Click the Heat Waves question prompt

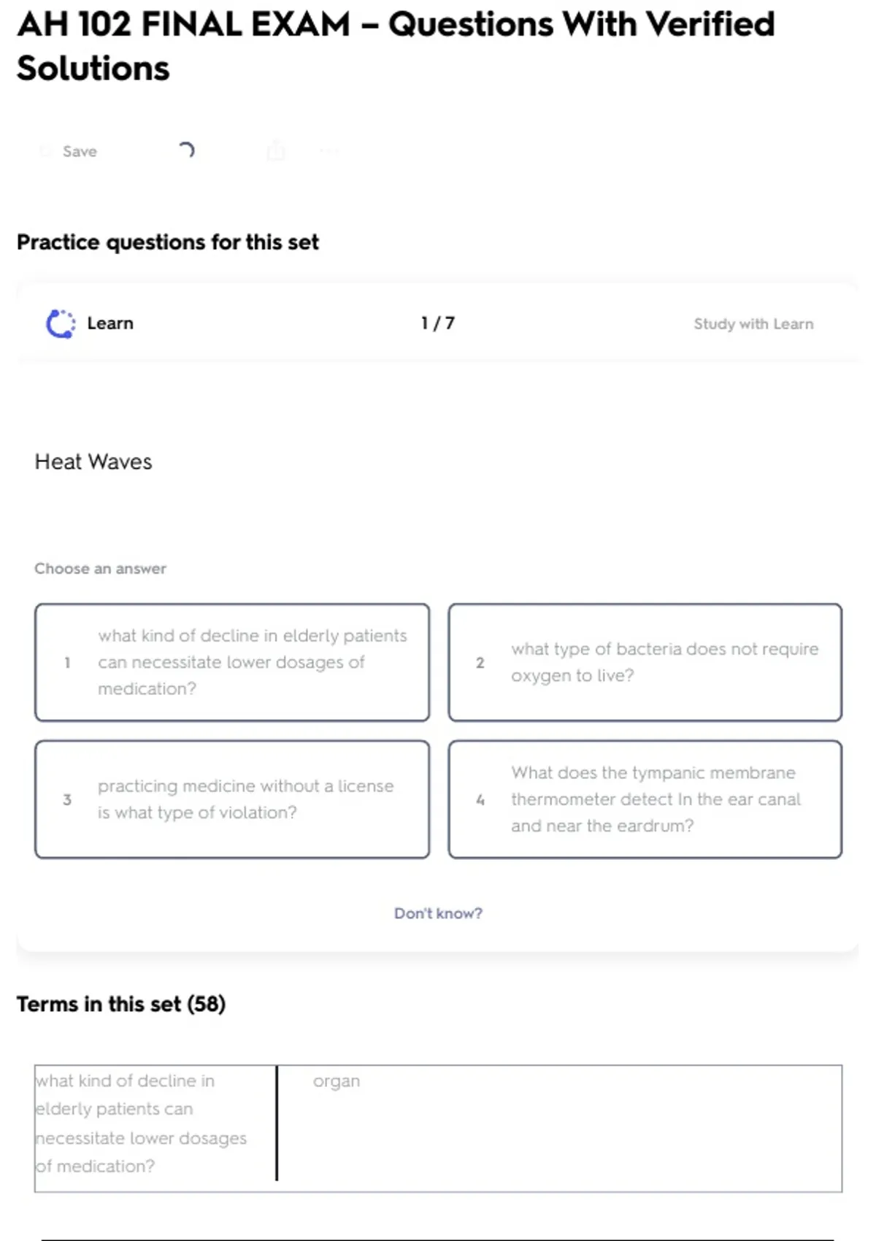[x=93, y=462]
